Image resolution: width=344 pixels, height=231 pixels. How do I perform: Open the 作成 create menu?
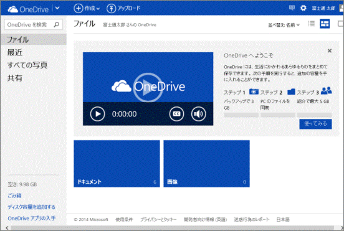pos(87,8)
